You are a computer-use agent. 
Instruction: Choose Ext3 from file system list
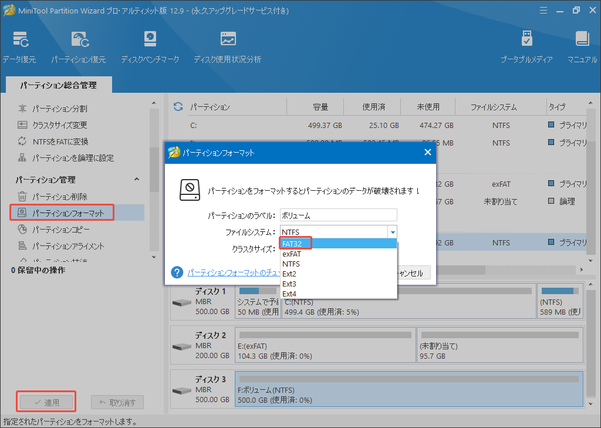[339, 284]
